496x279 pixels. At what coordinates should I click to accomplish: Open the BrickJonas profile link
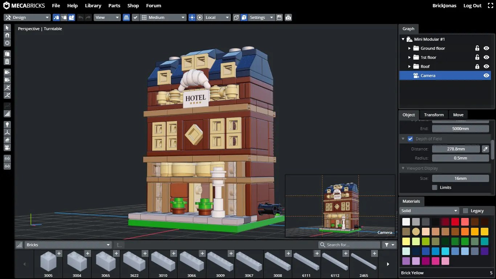444,5
